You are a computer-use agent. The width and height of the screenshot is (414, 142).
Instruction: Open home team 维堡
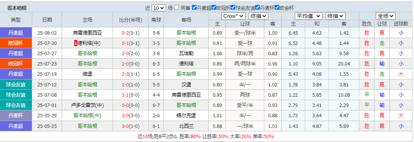coord(87,74)
